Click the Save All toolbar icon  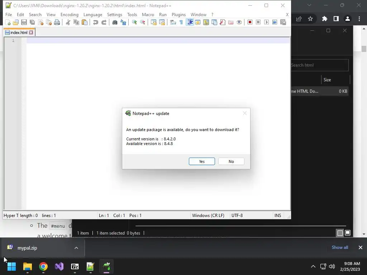pyautogui.click(x=32, y=22)
